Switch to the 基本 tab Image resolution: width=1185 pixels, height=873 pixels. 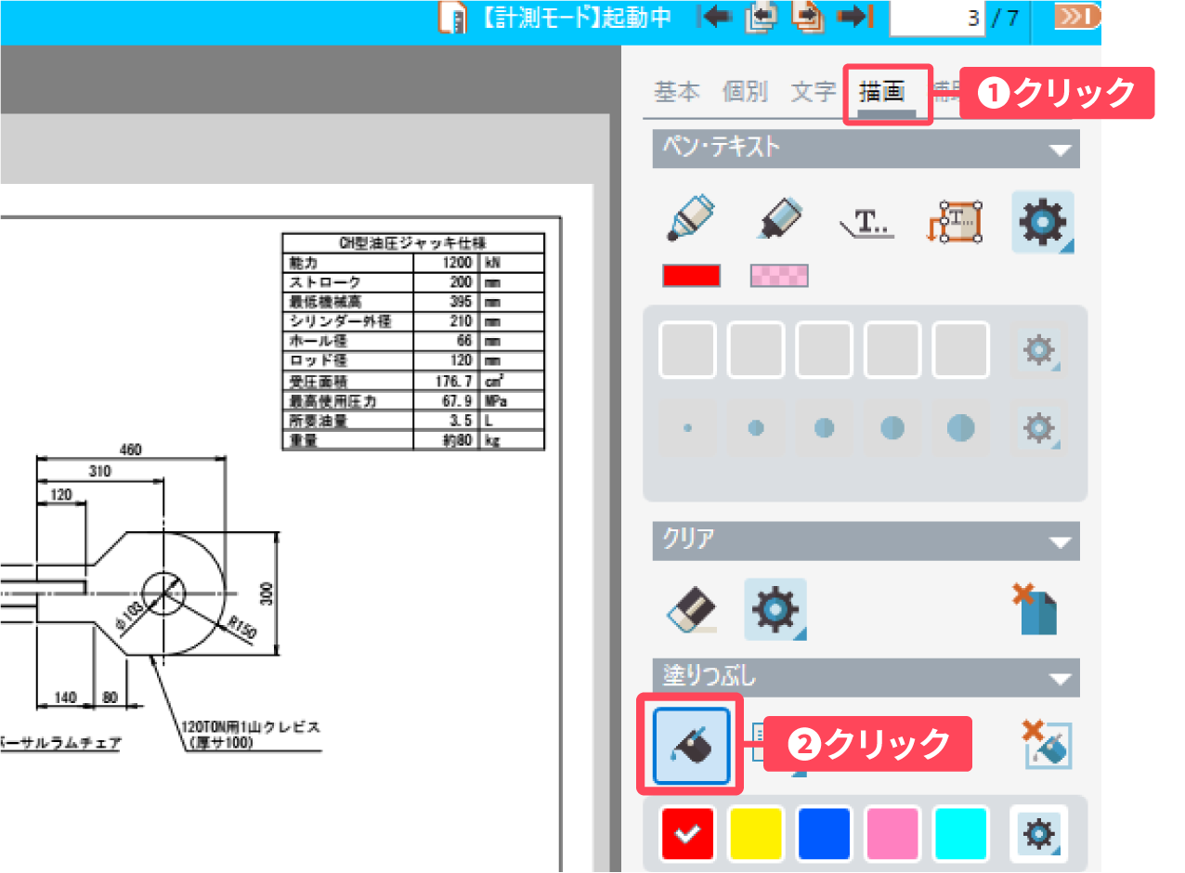coord(677,91)
